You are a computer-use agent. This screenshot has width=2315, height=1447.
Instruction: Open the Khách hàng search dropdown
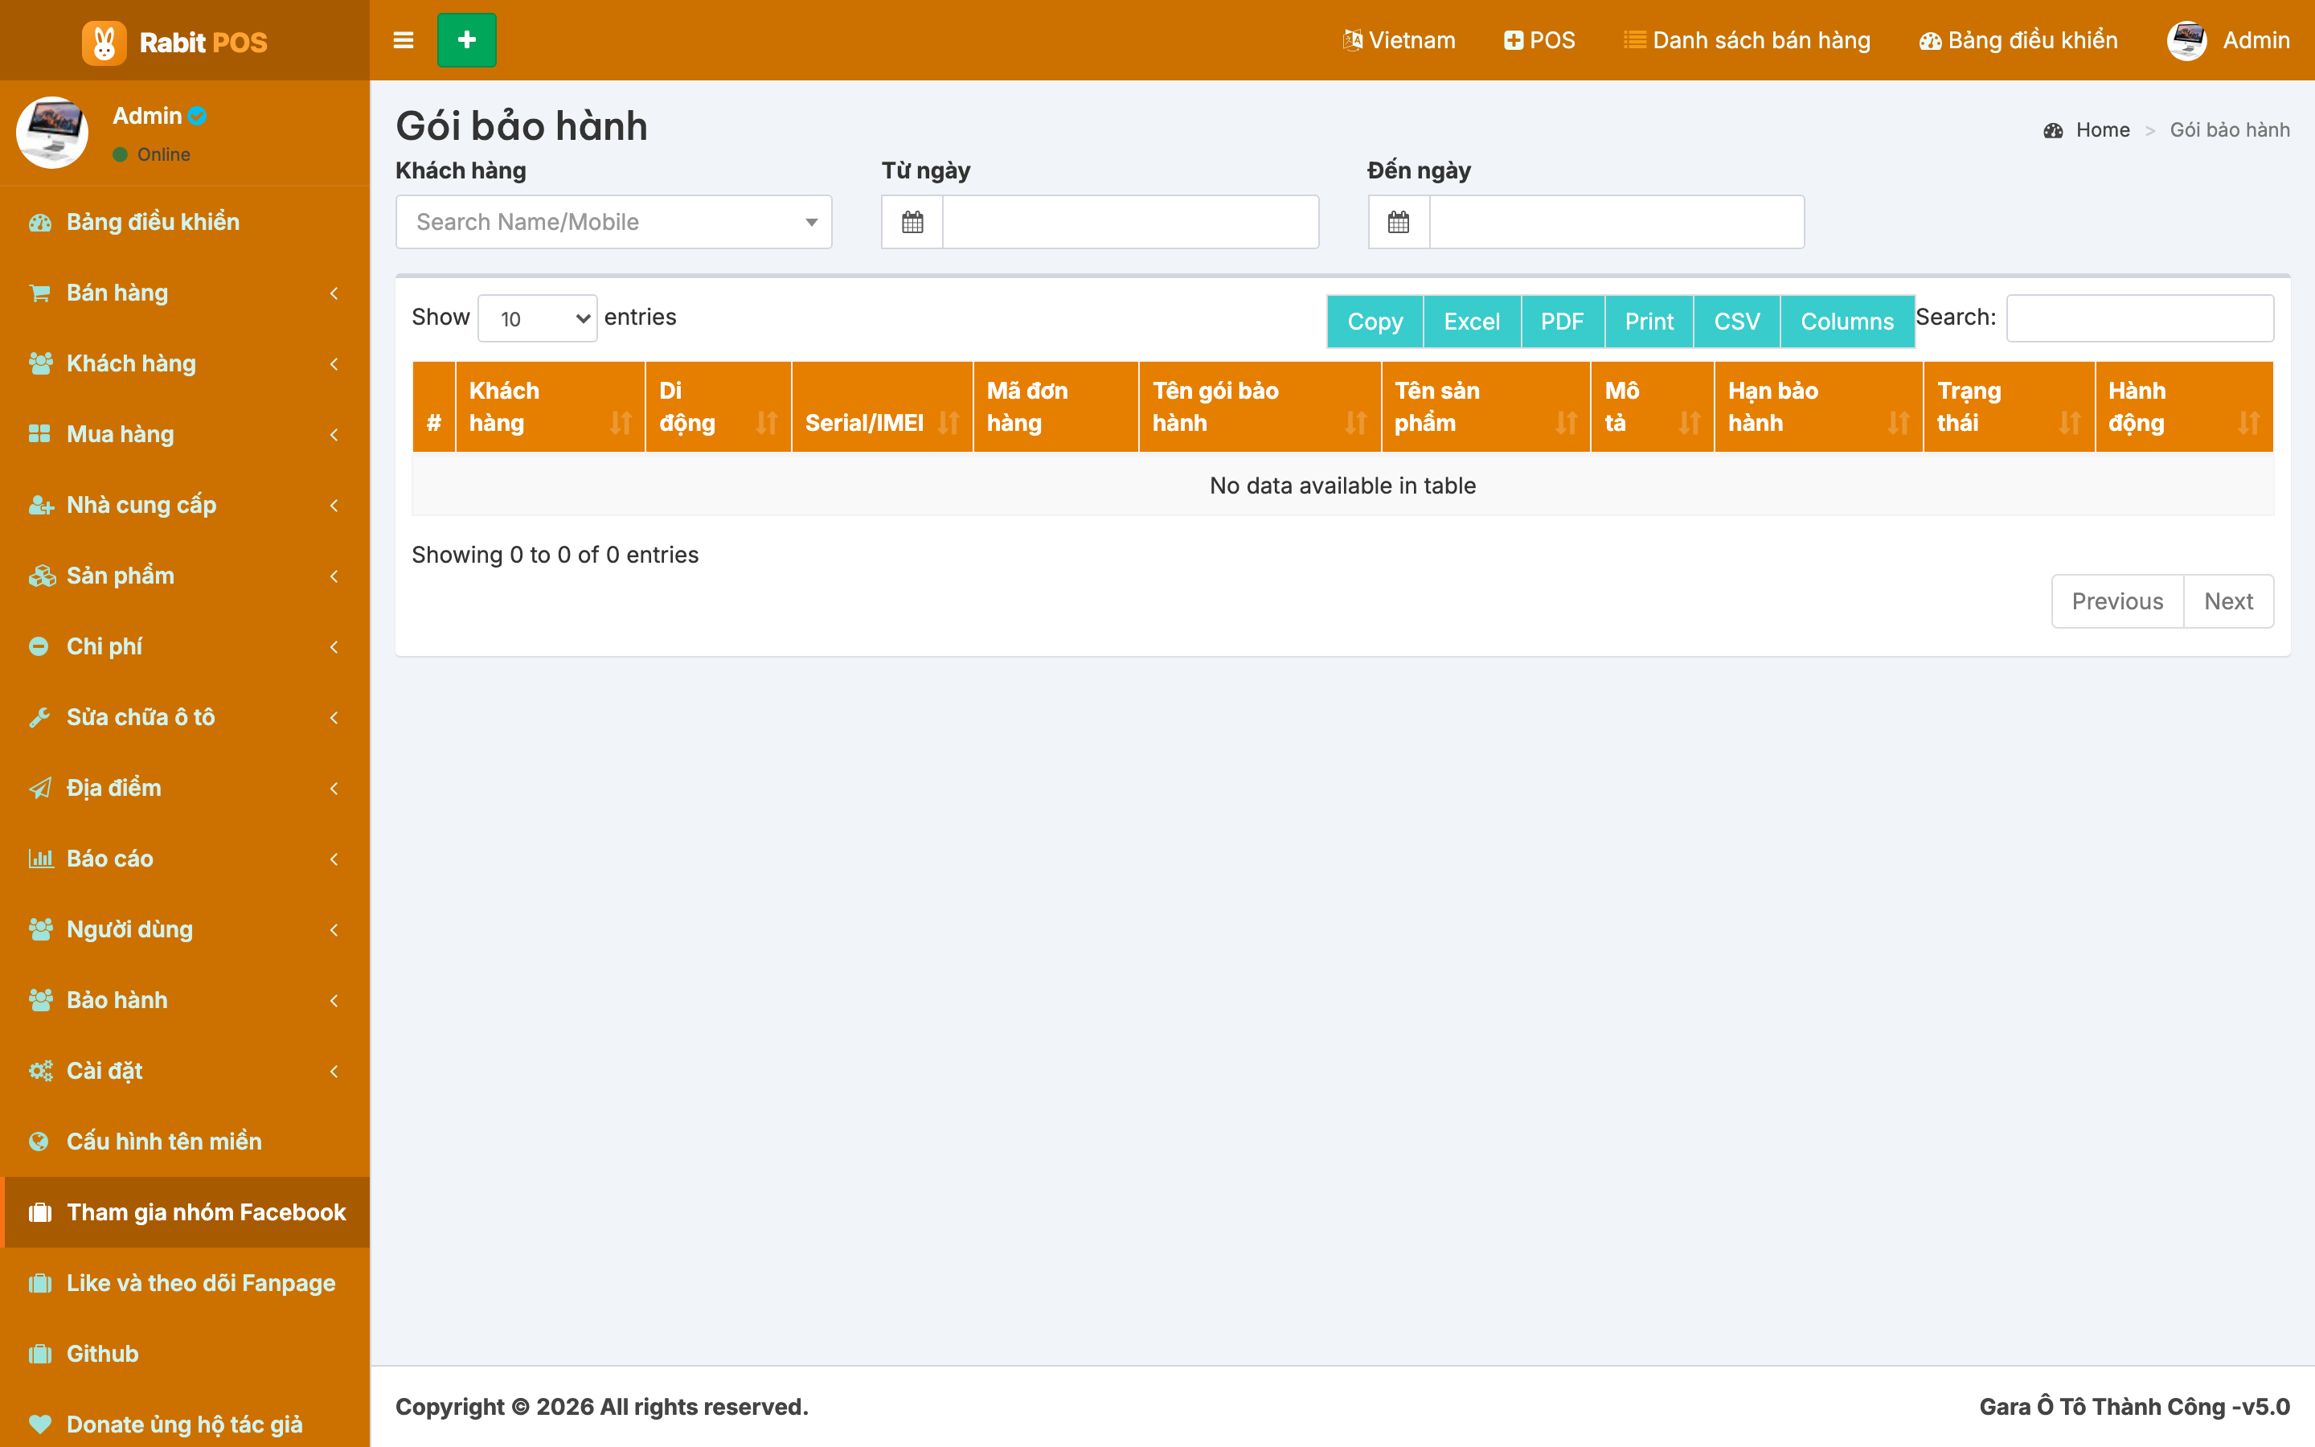(x=614, y=222)
